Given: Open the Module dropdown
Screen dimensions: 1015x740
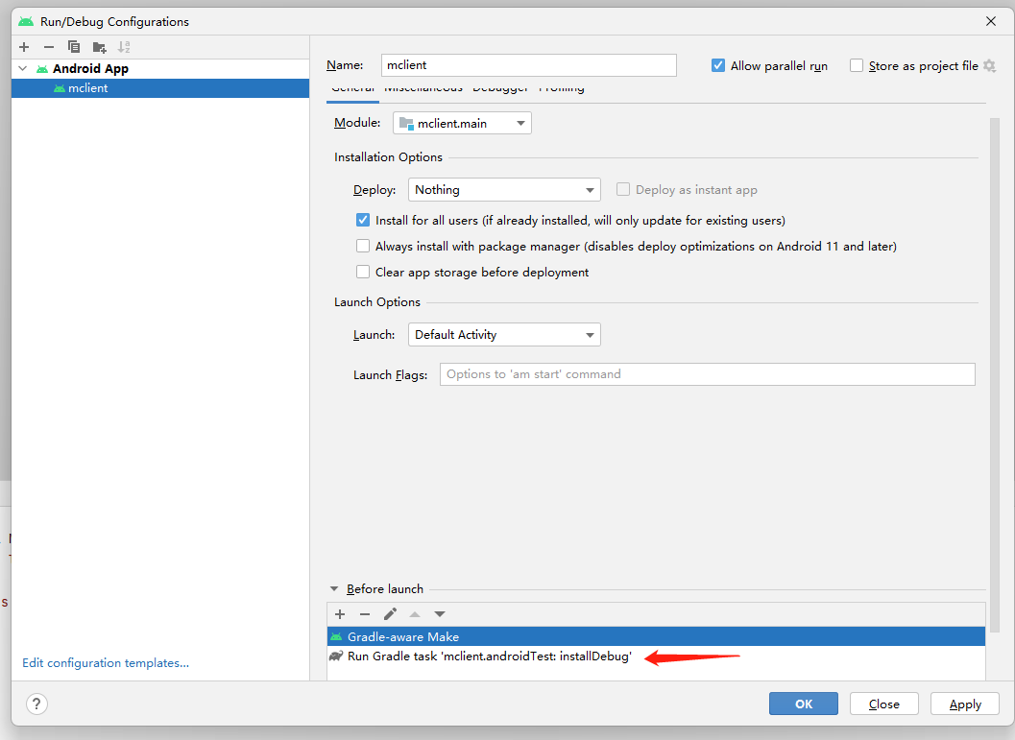Looking at the screenshot, I should [462, 123].
